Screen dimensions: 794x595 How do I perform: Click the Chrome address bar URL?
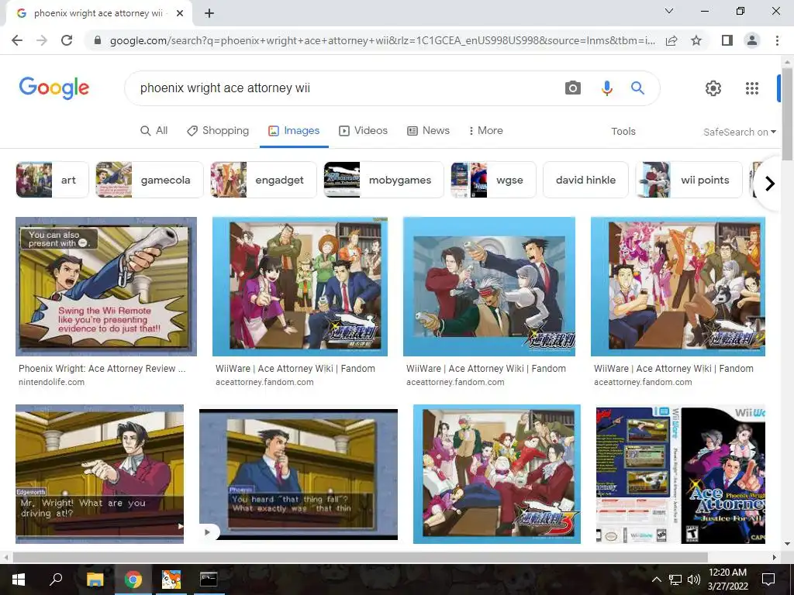tap(382, 40)
